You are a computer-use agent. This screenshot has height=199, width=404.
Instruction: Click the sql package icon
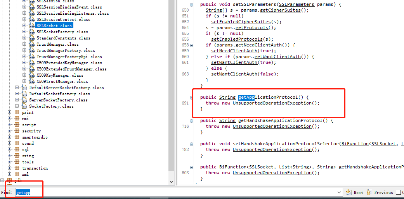17,149
